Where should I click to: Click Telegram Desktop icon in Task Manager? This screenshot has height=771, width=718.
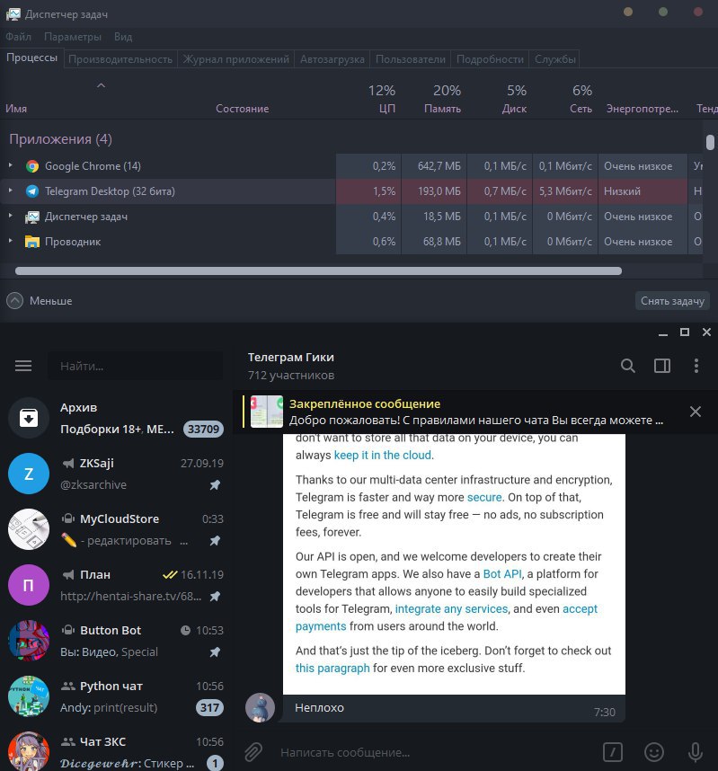point(32,191)
